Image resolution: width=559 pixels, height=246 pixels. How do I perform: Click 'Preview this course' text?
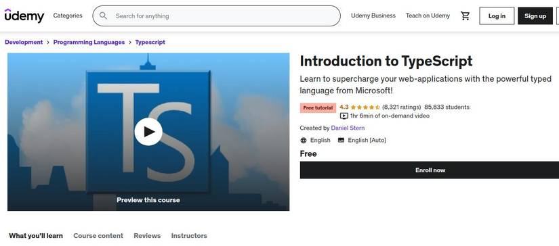(x=148, y=200)
